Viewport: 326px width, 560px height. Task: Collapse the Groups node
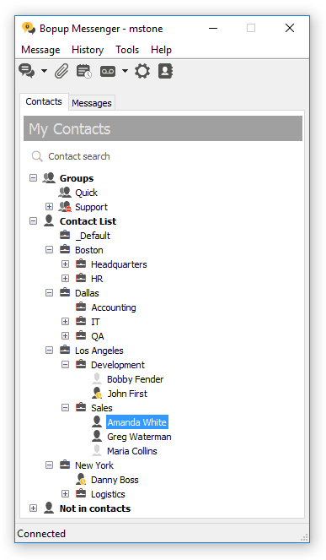coord(33,178)
